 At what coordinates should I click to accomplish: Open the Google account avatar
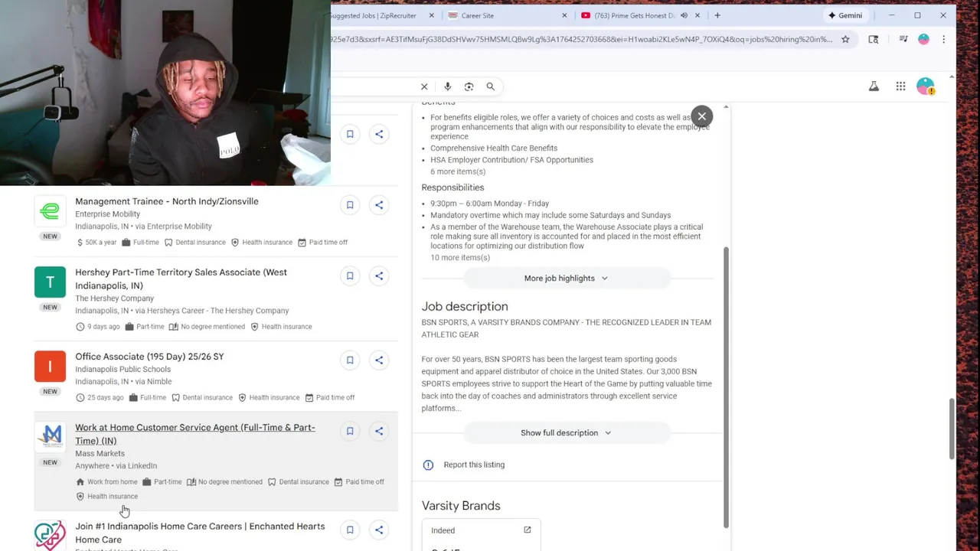click(926, 86)
